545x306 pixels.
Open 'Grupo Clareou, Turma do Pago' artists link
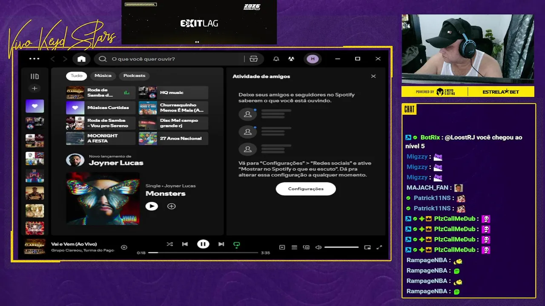point(83,250)
